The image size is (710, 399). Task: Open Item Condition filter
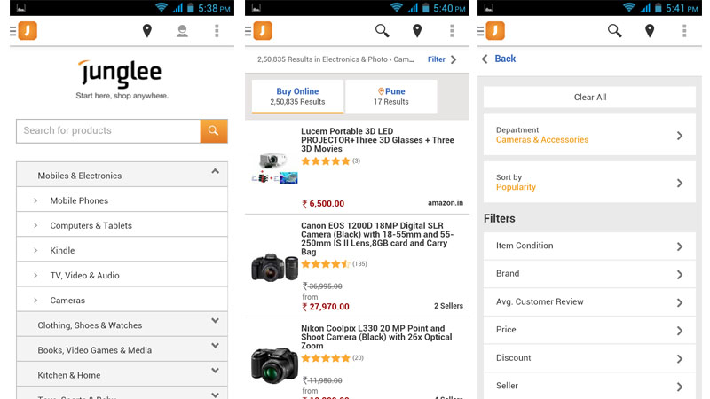(589, 246)
